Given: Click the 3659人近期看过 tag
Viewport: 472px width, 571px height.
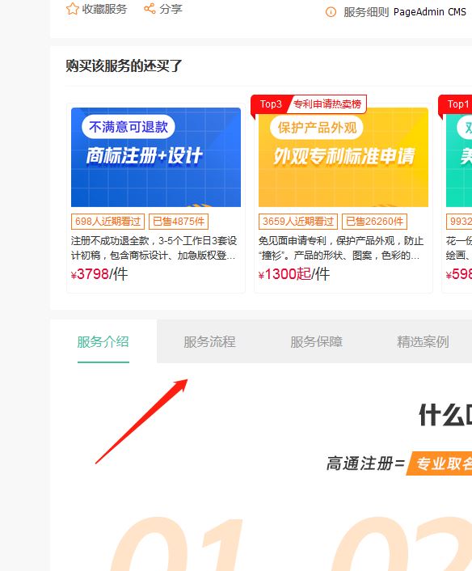Looking at the screenshot, I should pos(298,222).
